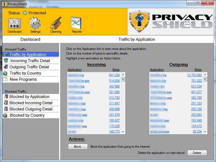Screen dimensions: 216x162
Task: Open Blocked Incoming Detail
Action: pos(31,103)
